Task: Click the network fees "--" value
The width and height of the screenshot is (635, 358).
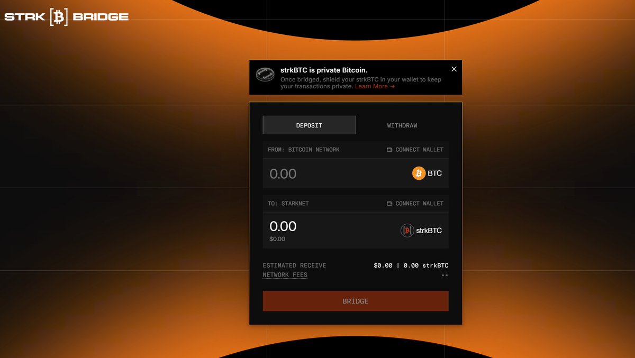Action: pyautogui.click(x=444, y=275)
